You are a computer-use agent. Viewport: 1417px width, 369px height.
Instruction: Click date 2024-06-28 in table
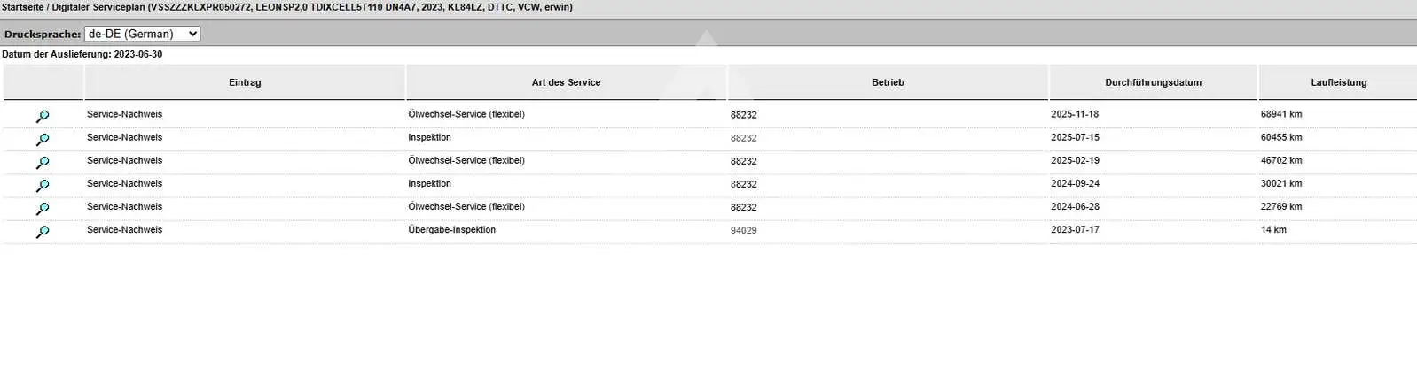pos(1075,206)
